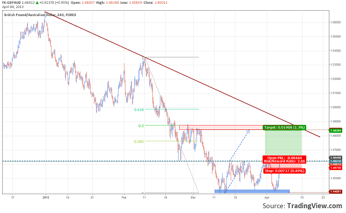Click the 1.55000 price axis label
Viewport: 346px width, 213px height.
pos(336,36)
